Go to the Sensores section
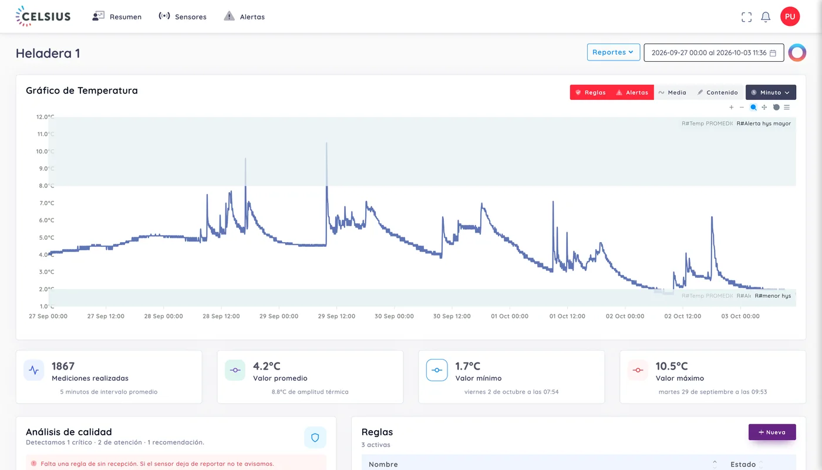This screenshot has height=470, width=822. click(x=183, y=16)
